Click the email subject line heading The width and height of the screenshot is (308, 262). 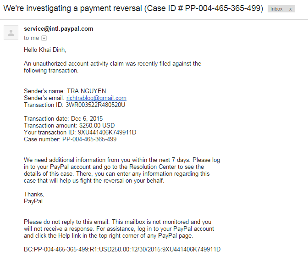point(133,9)
